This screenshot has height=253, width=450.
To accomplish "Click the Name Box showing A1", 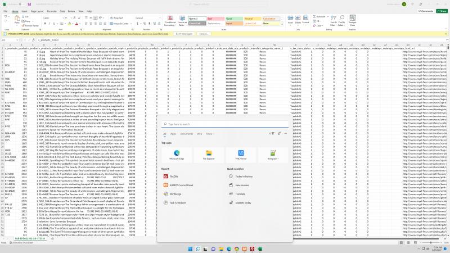I will tap(9, 40).
